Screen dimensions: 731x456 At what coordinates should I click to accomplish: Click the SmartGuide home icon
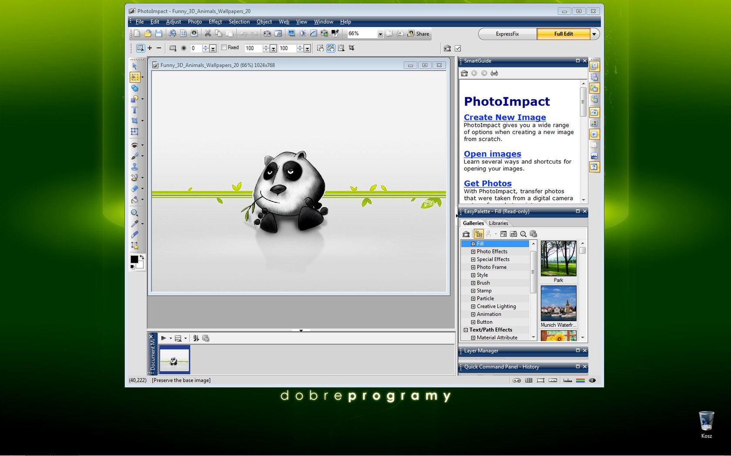click(464, 73)
